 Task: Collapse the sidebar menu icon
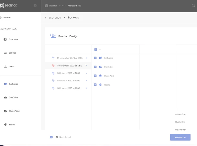tap(35, 5)
